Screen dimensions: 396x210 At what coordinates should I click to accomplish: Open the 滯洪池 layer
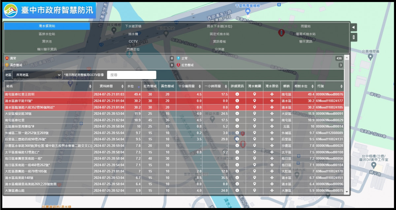[47, 41]
